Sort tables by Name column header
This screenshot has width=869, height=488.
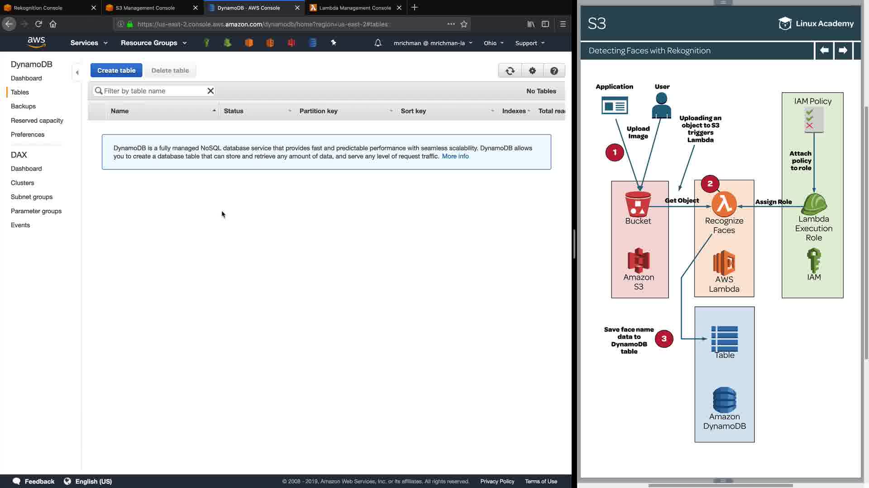(x=120, y=111)
